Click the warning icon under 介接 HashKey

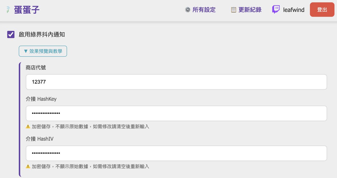[x=28, y=126]
